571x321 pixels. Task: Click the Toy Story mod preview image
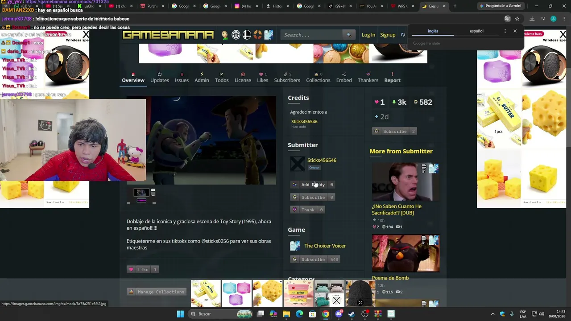pos(201,140)
